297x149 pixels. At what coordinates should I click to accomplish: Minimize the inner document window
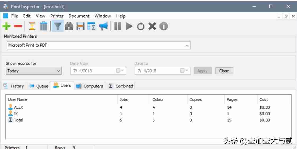(279, 16)
